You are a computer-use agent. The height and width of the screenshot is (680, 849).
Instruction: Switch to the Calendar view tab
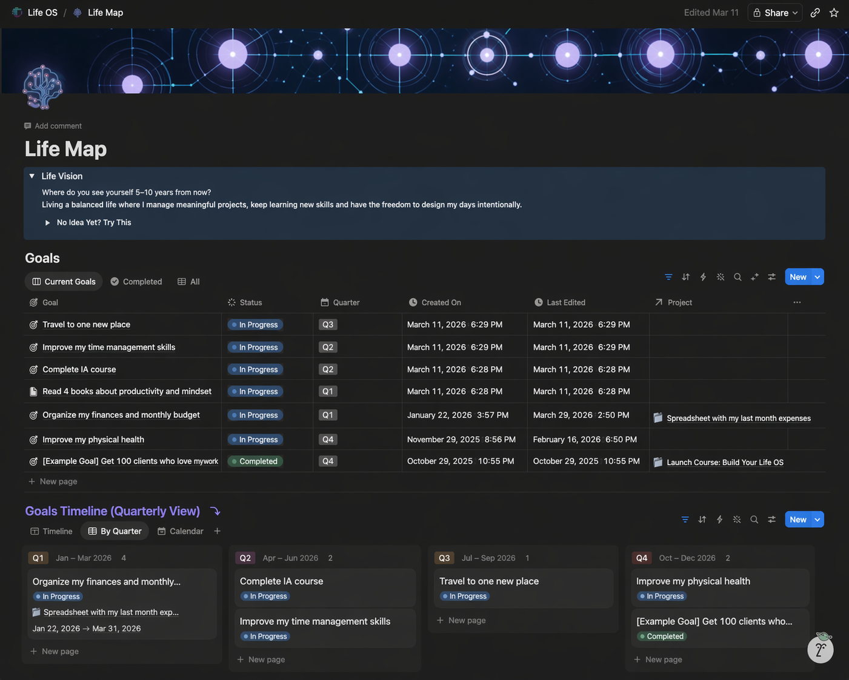[181, 531]
